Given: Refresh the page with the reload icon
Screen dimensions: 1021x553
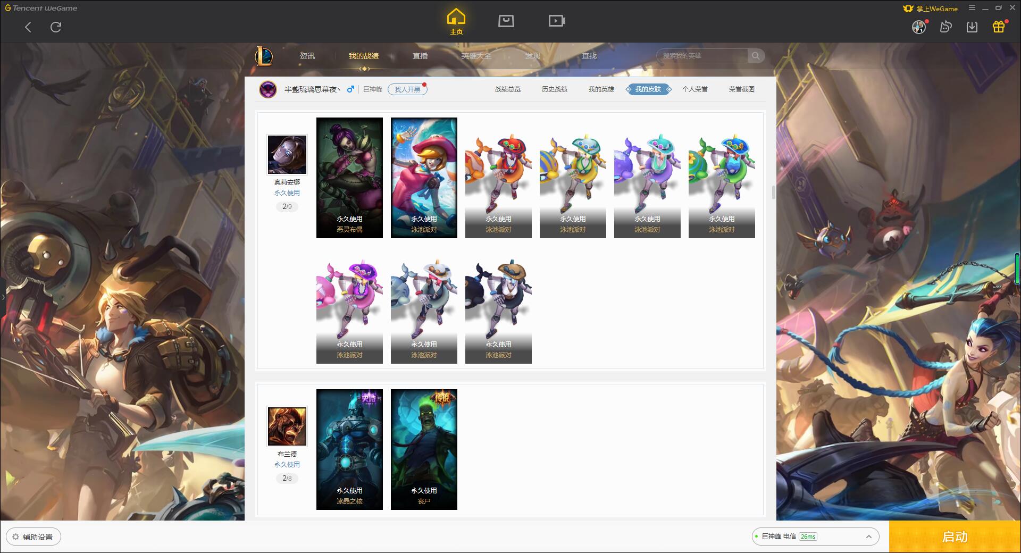Looking at the screenshot, I should click(56, 27).
